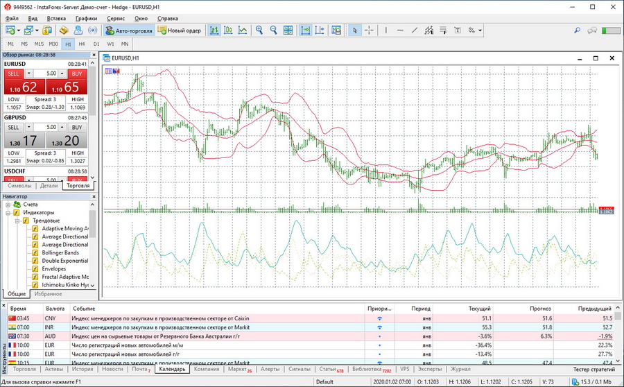
Task: Click the zoom out magnifier icon
Action: point(273,31)
